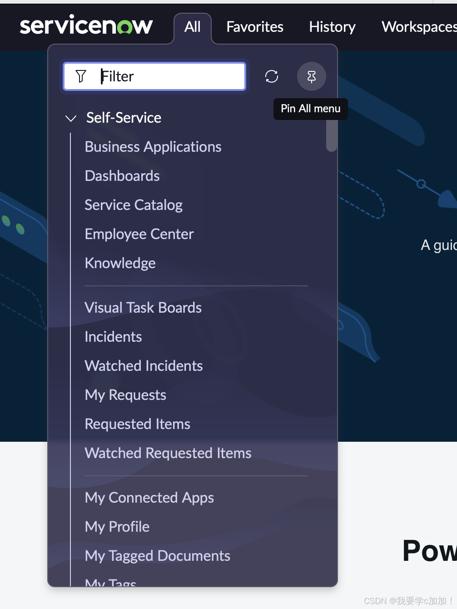Click the filter funnel icon
Screen dimensions: 457x609
point(81,76)
